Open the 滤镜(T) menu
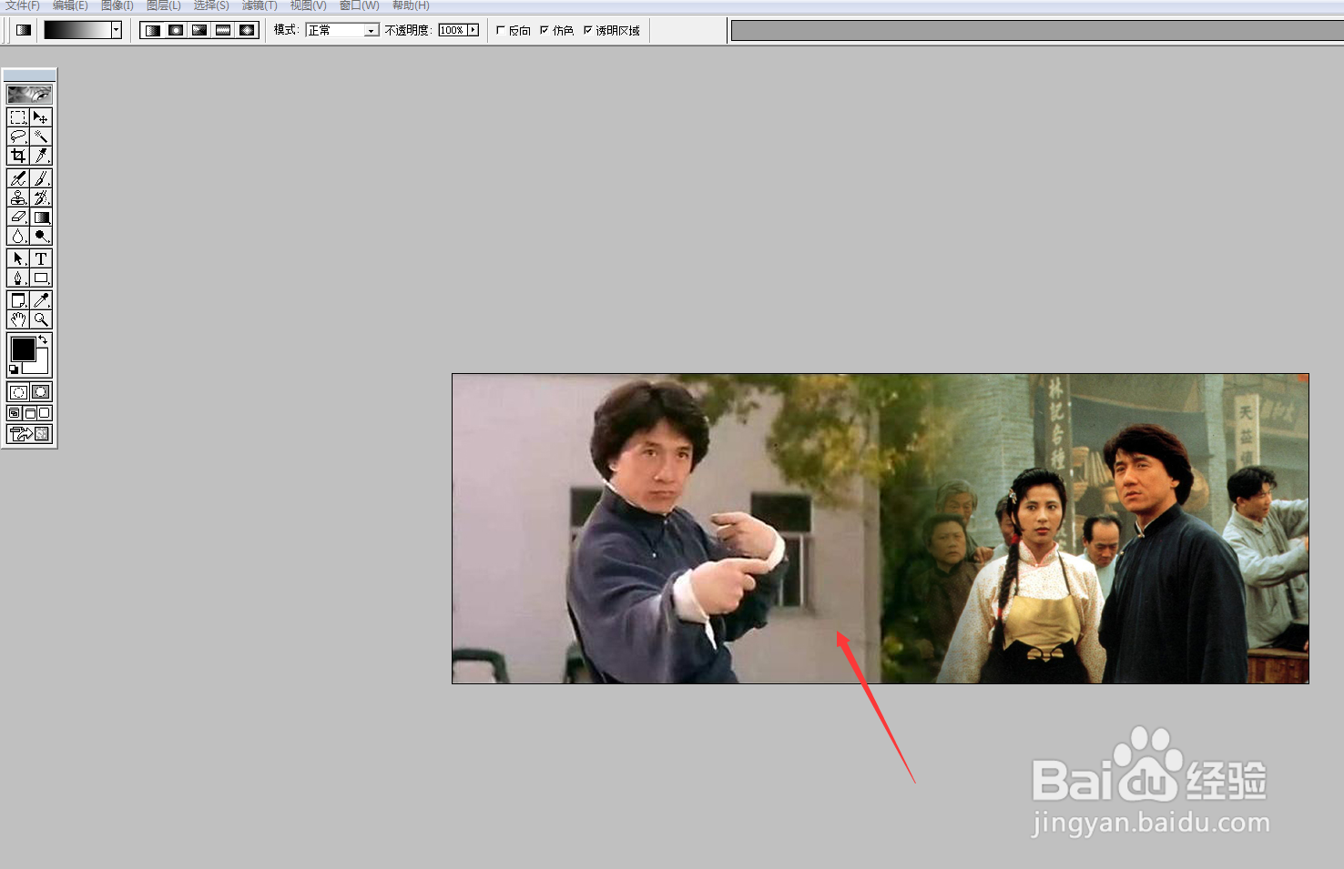Viewport: 1344px width, 869px height. coord(260,5)
